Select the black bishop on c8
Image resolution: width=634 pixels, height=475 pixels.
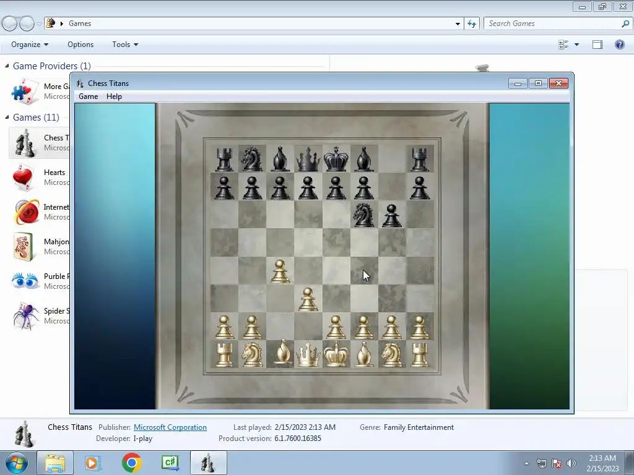pos(280,159)
